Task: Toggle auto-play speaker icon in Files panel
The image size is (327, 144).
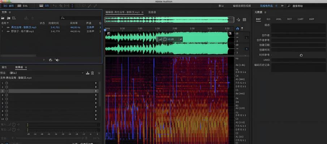Action: (x=57, y=60)
